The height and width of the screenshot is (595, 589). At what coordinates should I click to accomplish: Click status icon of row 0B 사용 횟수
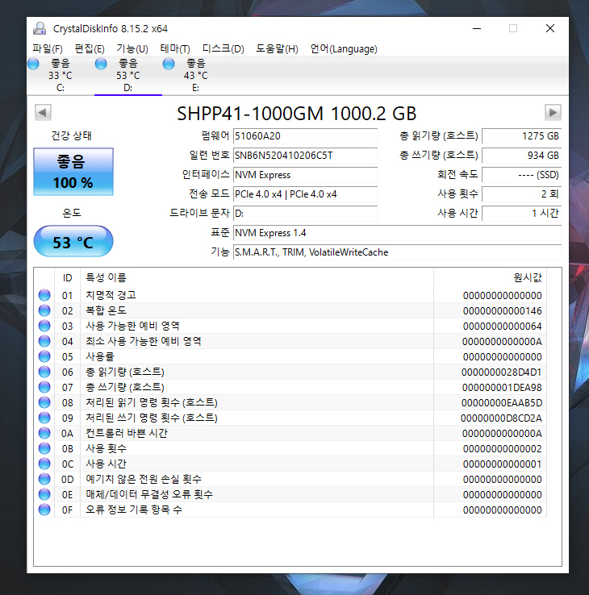click(44, 448)
